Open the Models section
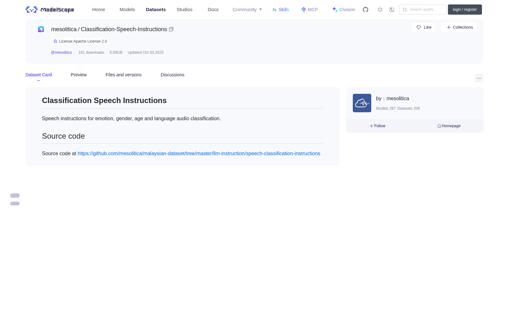 [127, 10]
